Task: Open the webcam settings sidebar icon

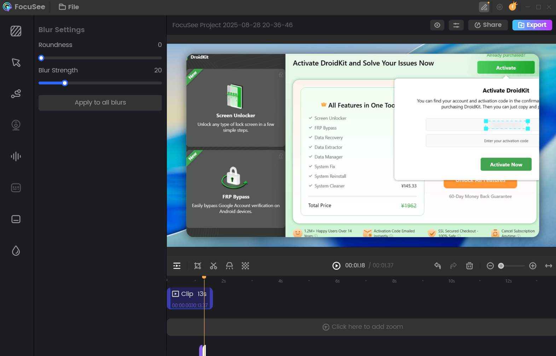Action: tap(16, 125)
